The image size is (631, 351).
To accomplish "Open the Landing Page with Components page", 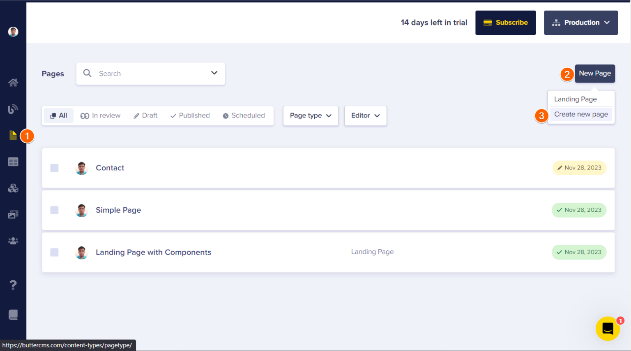I will point(153,252).
